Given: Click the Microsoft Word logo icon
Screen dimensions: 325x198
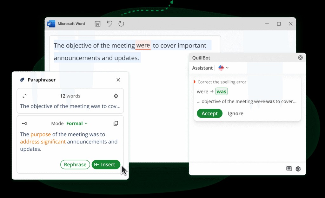Looking at the screenshot, I should [51, 24].
